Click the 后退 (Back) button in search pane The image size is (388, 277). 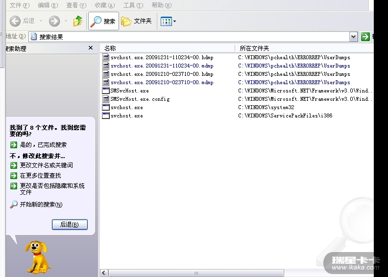[x=70, y=225]
